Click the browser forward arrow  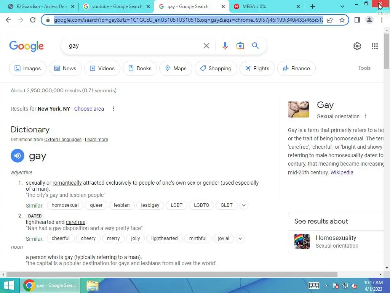pyautogui.click(x=21, y=20)
